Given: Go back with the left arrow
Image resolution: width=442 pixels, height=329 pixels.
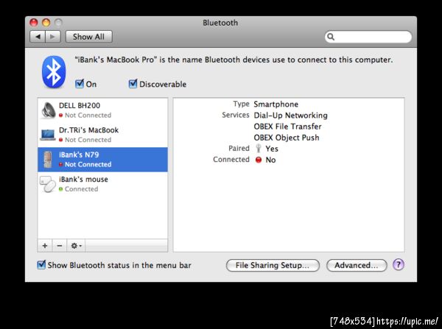Looking at the screenshot, I should tap(38, 37).
